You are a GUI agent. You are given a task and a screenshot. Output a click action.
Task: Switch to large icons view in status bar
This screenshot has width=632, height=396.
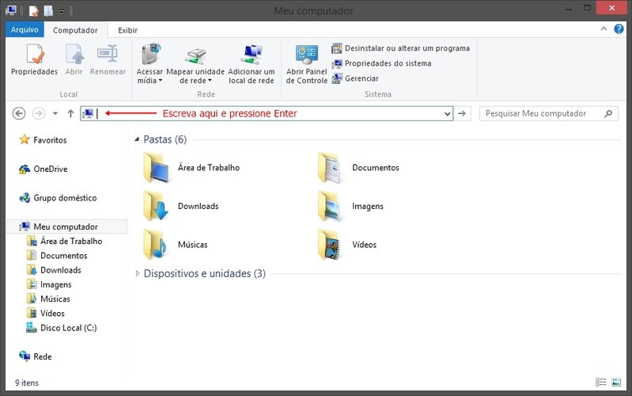click(616, 382)
